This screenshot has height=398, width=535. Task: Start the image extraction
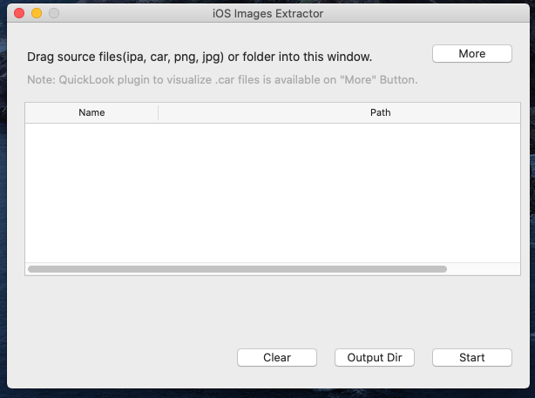(x=471, y=357)
